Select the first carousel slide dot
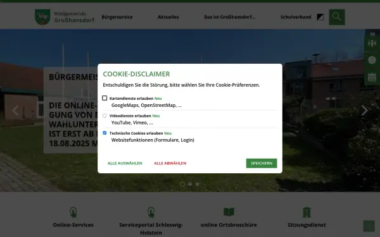 tap(182, 184)
